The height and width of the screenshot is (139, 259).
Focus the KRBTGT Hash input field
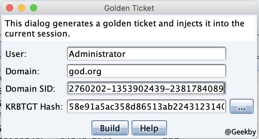click(146, 106)
